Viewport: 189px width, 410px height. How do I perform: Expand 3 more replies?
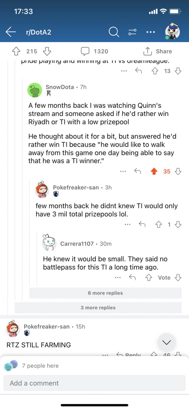98,308
